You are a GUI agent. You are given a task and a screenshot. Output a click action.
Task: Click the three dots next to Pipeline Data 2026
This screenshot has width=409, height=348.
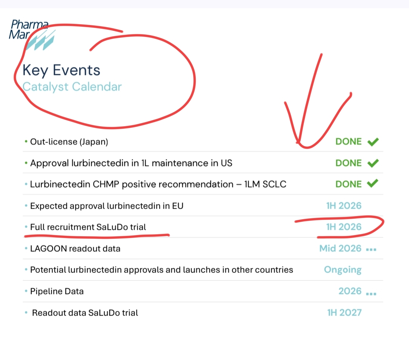click(371, 294)
